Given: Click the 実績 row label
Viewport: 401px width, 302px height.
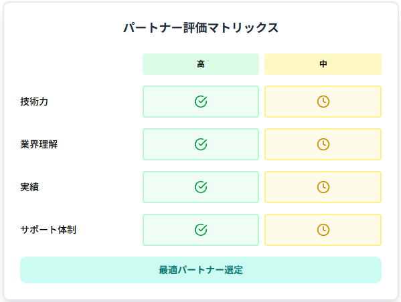Looking at the screenshot, I should click(x=29, y=187).
